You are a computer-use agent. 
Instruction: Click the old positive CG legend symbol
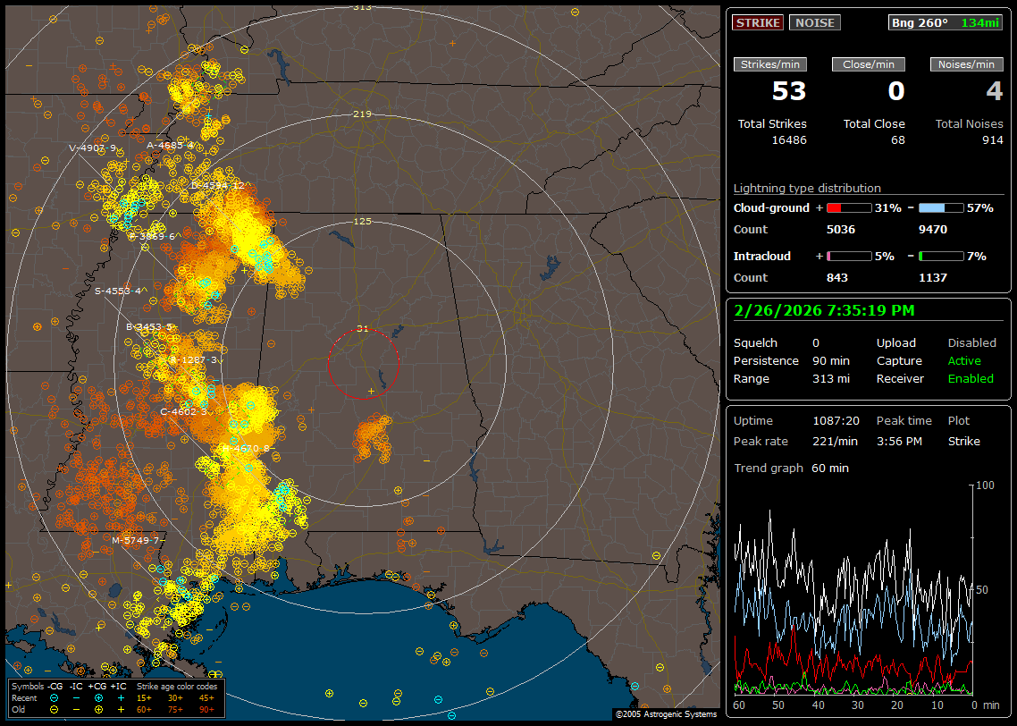tap(98, 709)
